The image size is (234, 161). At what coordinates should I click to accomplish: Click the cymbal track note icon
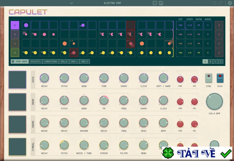pyautogui.click(x=219, y=53)
